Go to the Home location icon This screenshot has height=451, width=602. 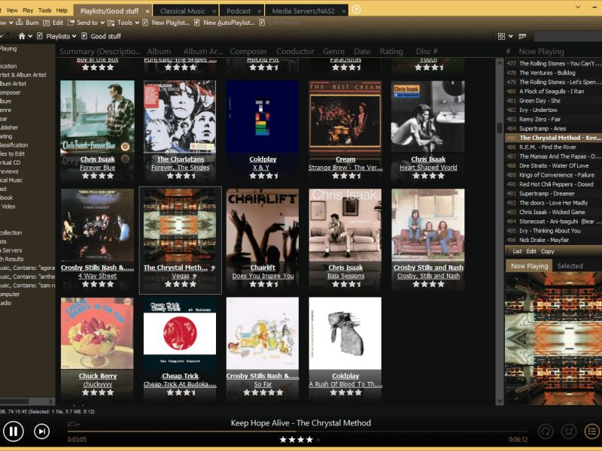[x=22, y=36]
